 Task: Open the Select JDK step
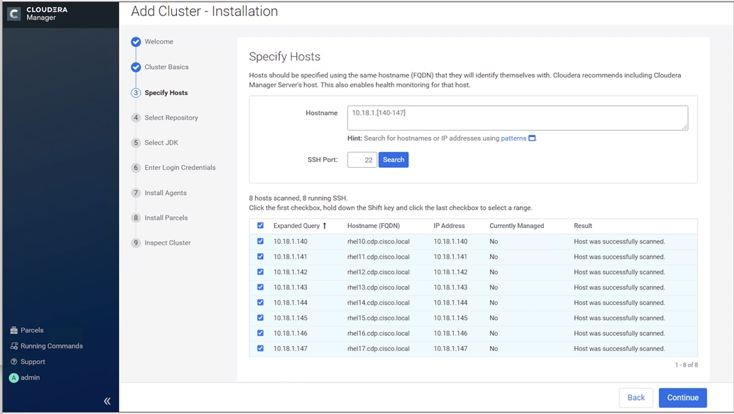click(161, 143)
